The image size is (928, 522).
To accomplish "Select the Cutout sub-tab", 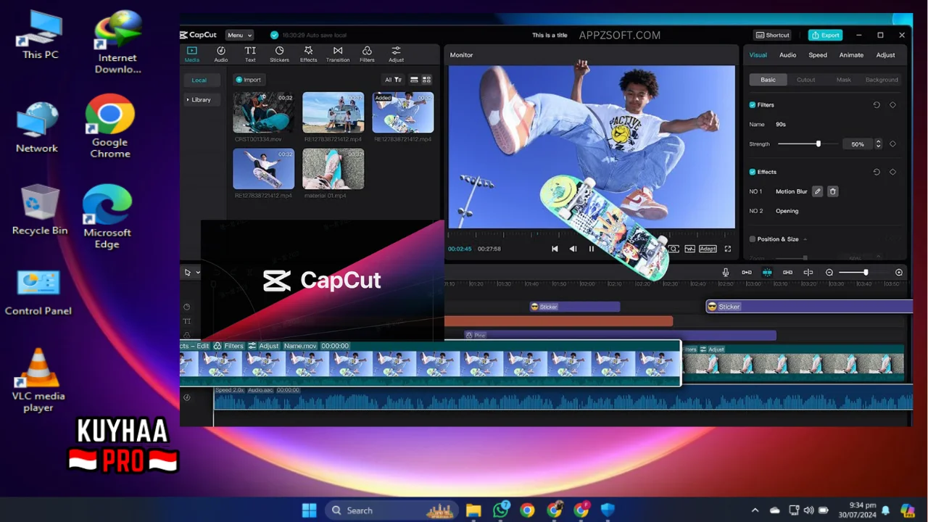I will pos(805,80).
